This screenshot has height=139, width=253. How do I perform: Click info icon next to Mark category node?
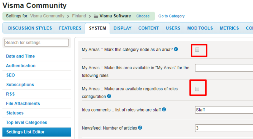point(176,49)
